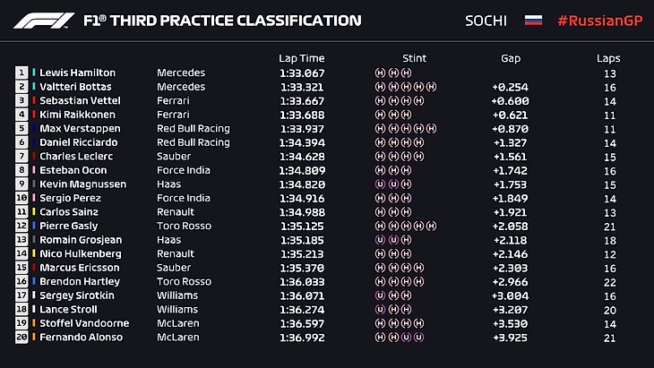Click the position 20 number badge
The width and height of the screenshot is (654, 368).
click(x=22, y=337)
